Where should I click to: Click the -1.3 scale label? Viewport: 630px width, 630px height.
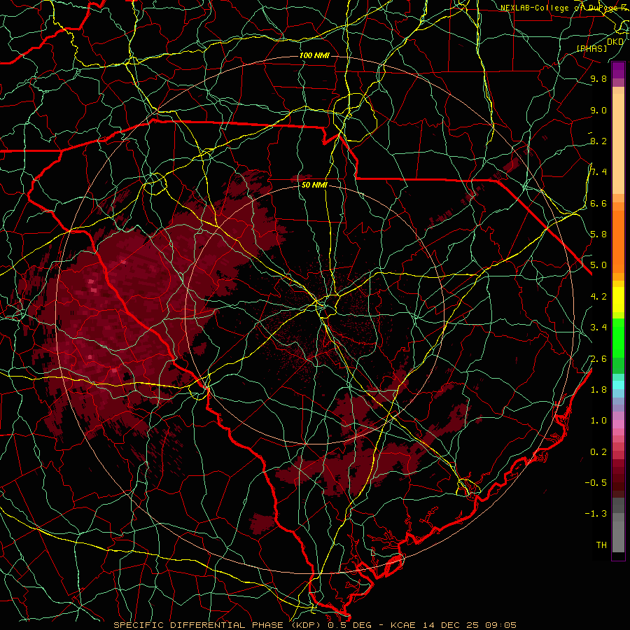point(596,514)
